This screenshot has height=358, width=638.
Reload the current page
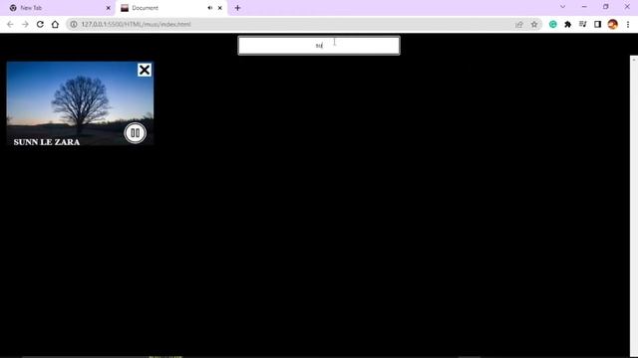point(40,24)
